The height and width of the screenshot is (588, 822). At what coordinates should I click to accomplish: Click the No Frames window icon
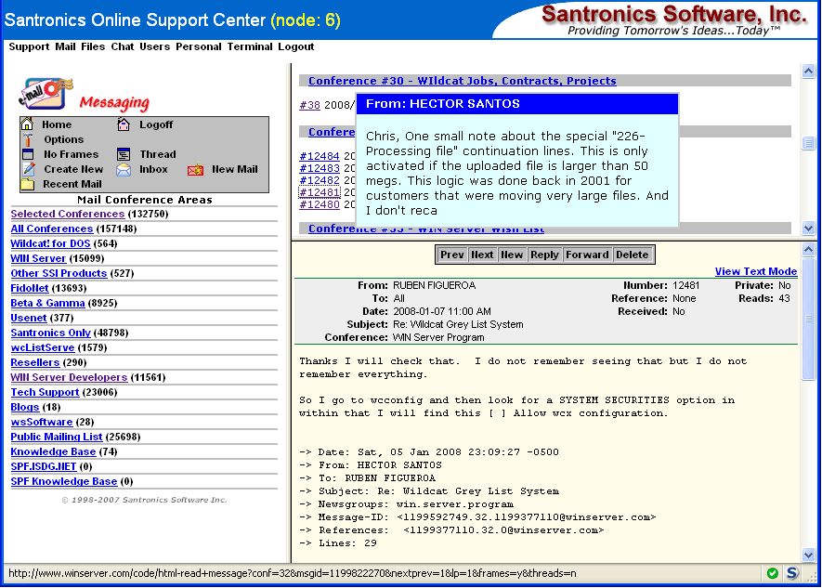[x=27, y=154]
